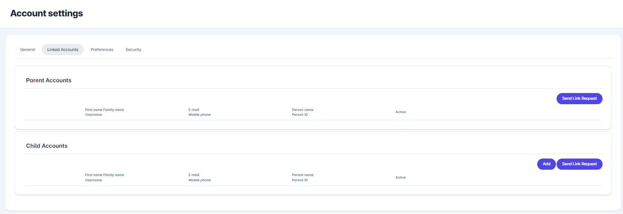
Task: Click the Parent Accounts section heading
Action: 48,80
